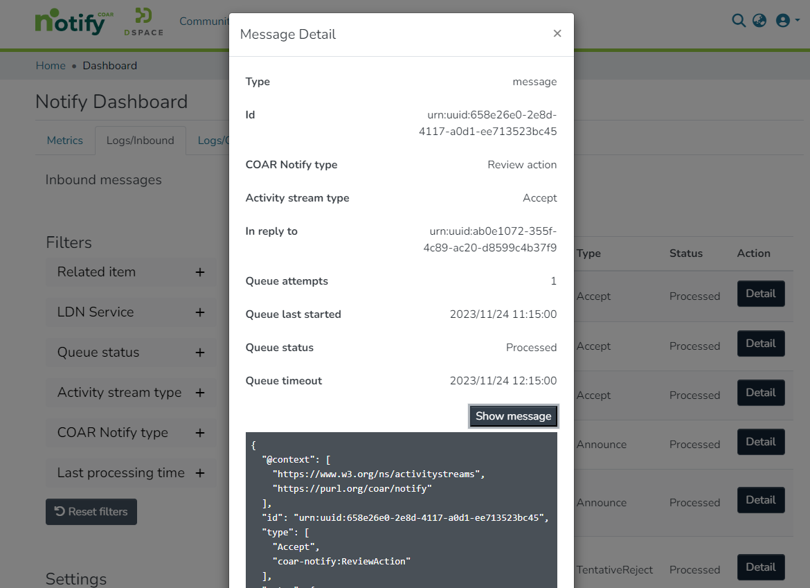Expand the COAR Notify type filter
810x588 pixels.
click(199, 433)
